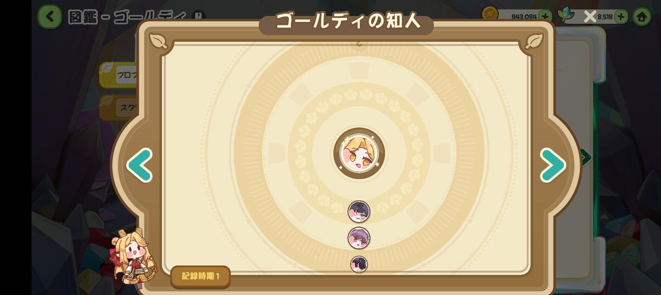Click the right leaf corner ornament
The image size is (661, 295).
coord(534,41)
